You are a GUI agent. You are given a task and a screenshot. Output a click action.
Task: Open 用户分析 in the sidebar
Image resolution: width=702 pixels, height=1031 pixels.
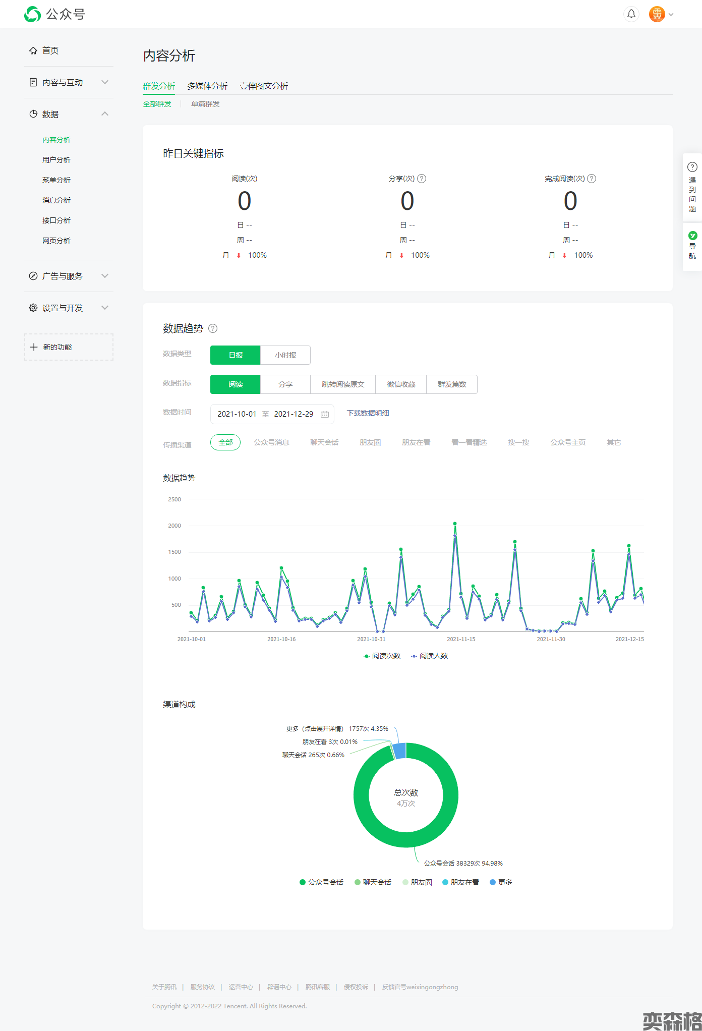point(56,160)
